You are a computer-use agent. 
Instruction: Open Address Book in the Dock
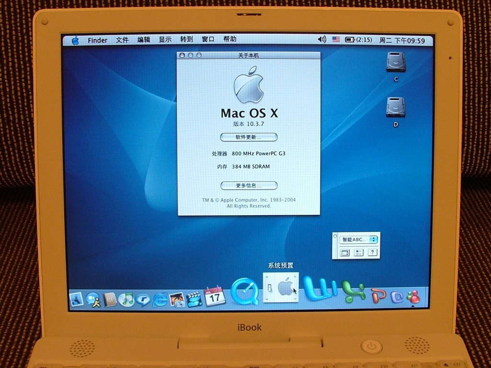coord(110,299)
